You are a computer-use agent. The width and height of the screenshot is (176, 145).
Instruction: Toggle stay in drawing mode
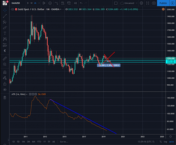coord(5,78)
